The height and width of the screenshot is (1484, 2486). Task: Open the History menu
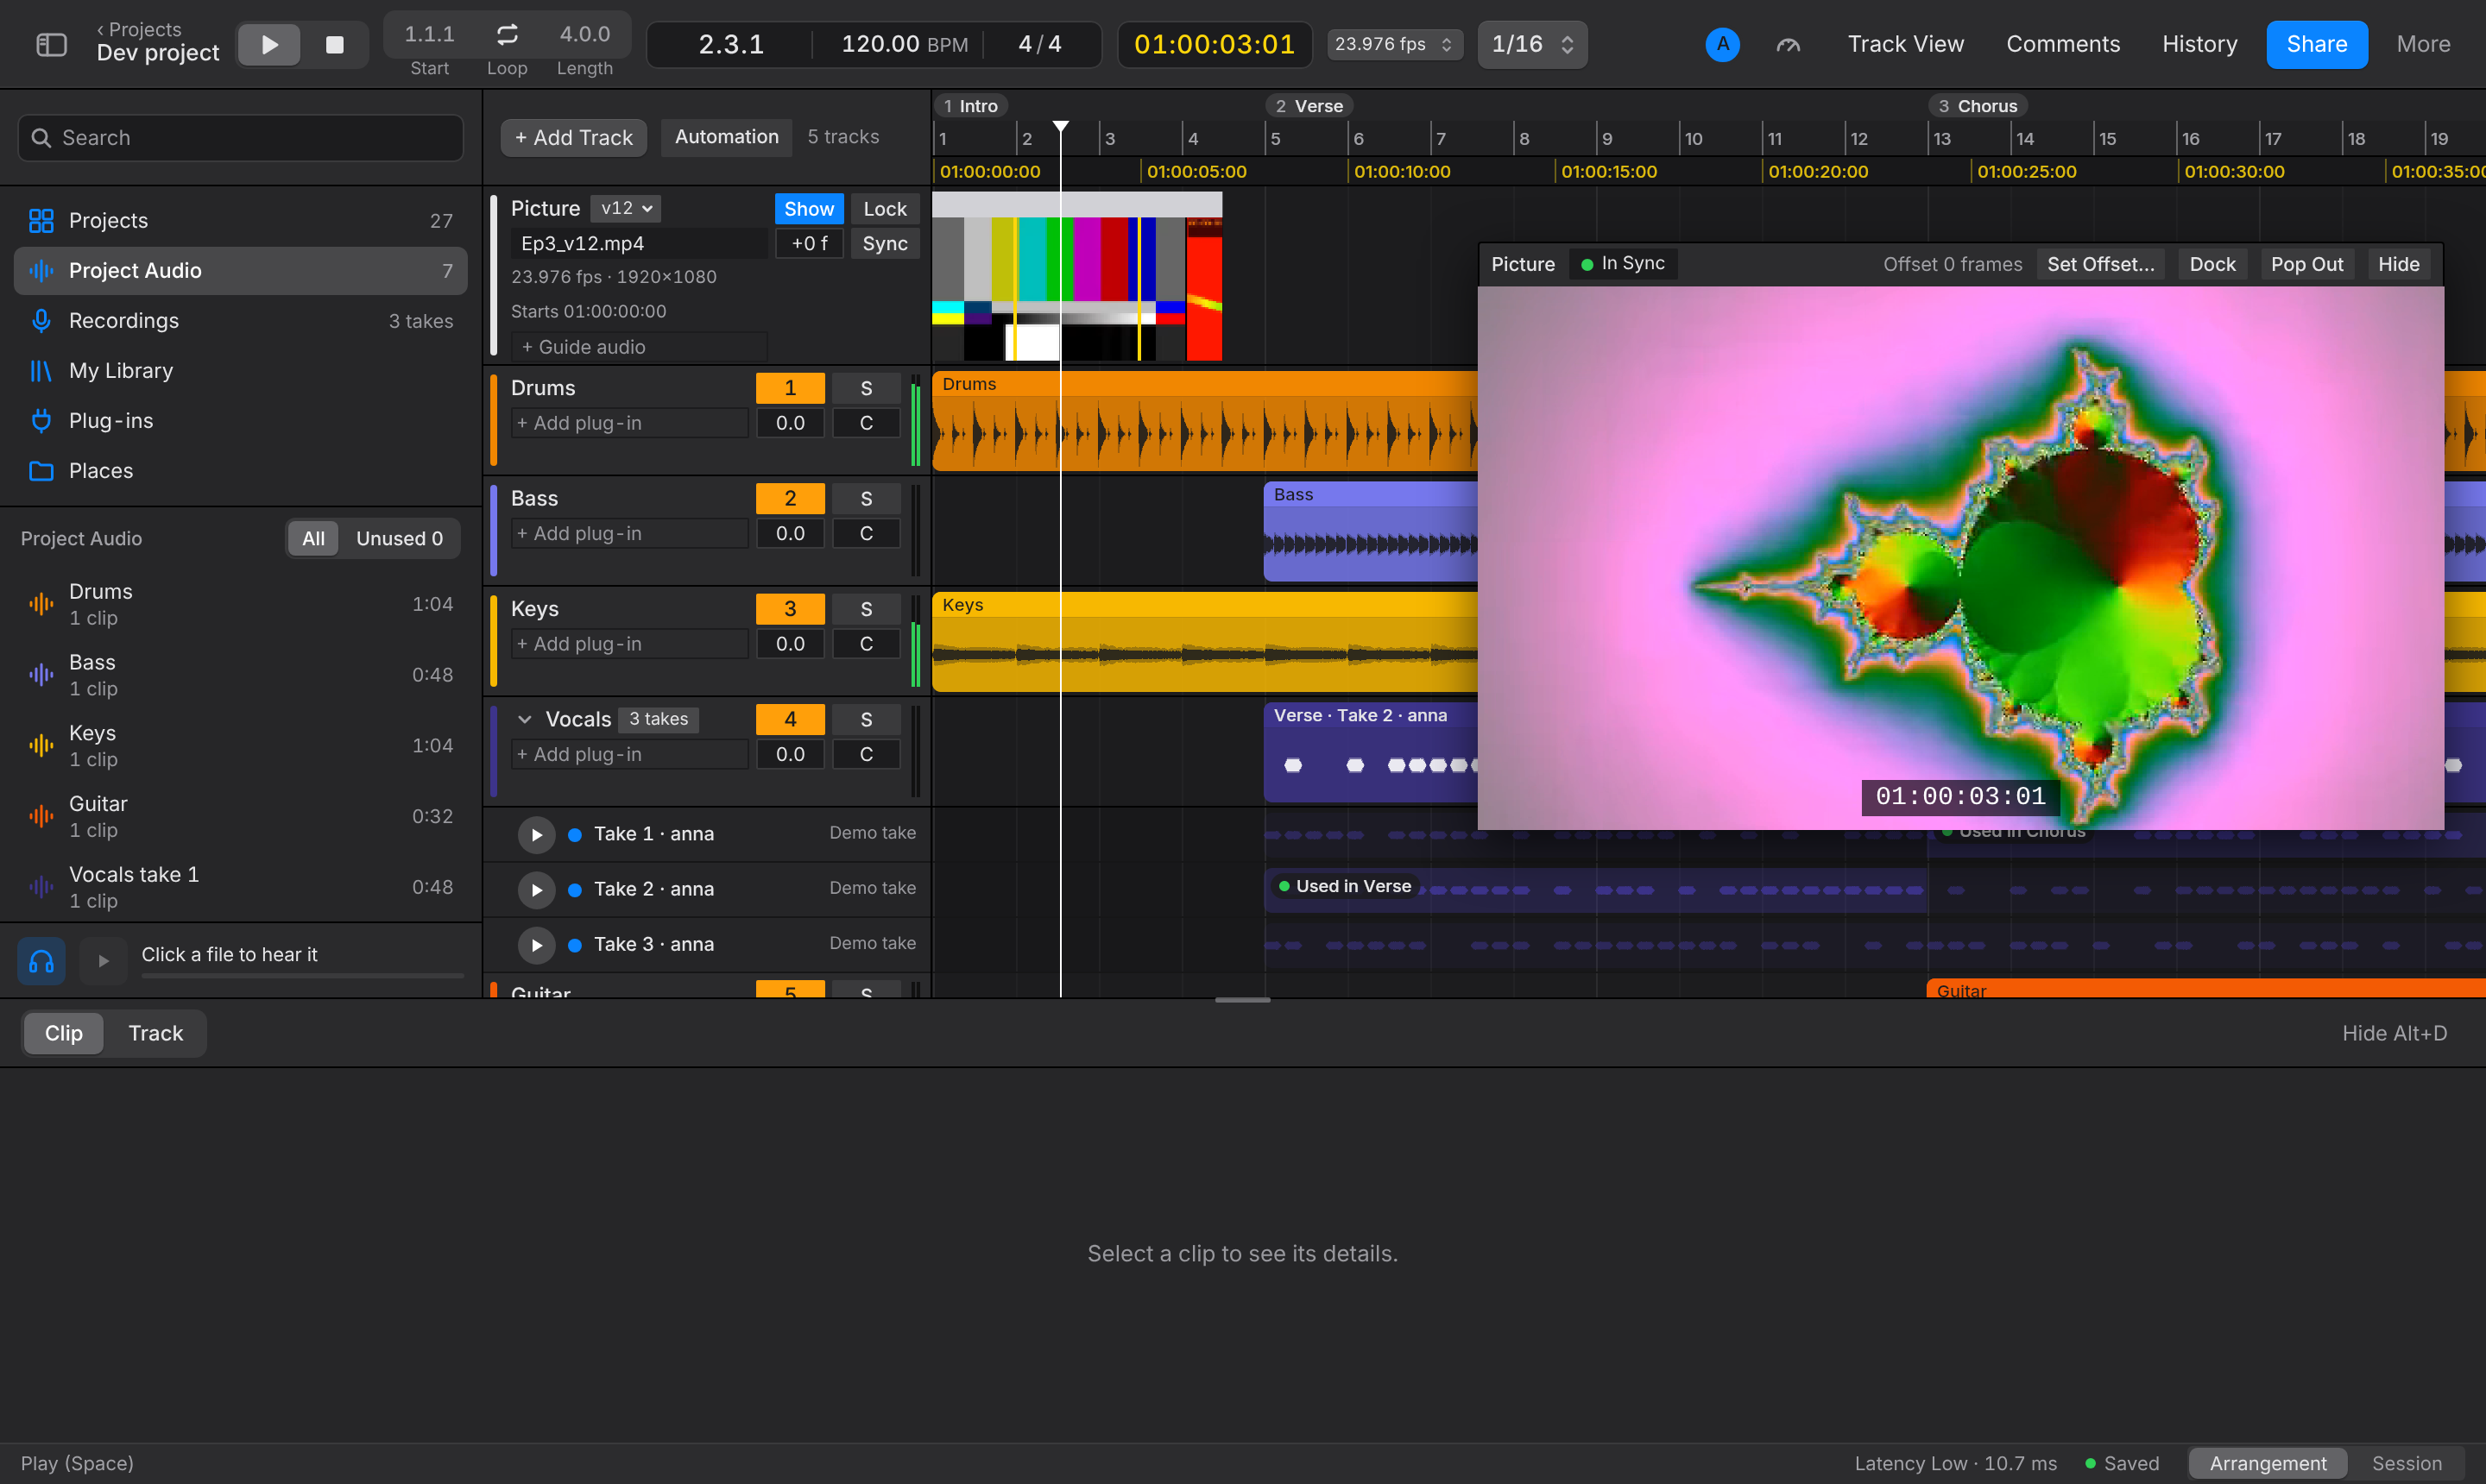pyautogui.click(x=2199, y=44)
